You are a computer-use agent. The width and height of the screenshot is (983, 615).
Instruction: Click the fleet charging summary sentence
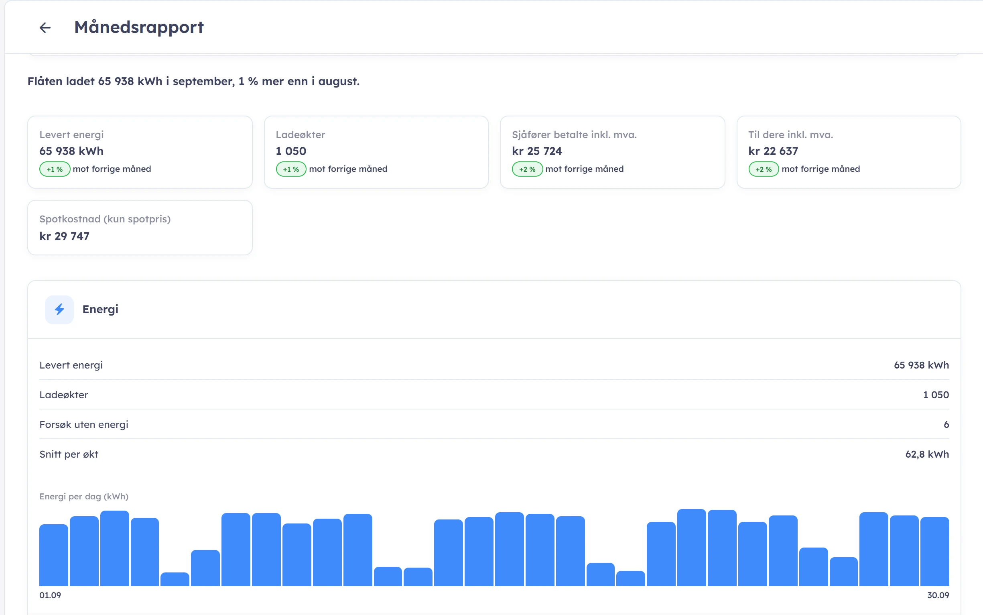click(x=193, y=81)
